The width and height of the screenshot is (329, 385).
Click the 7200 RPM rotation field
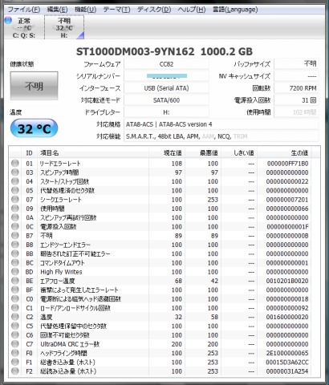[x=297, y=88]
